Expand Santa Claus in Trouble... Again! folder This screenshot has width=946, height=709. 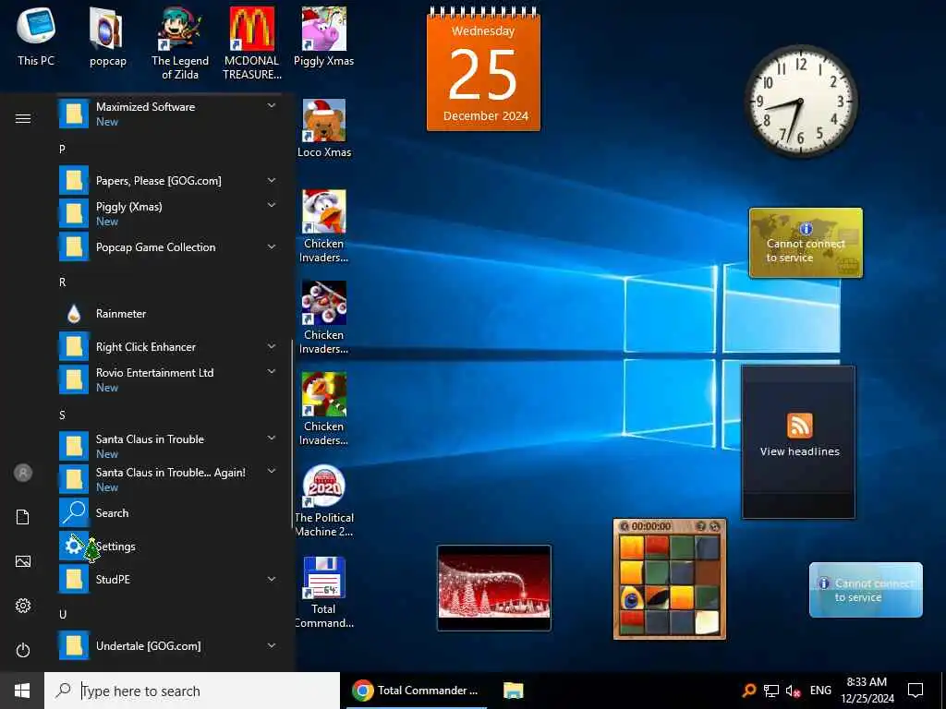(x=272, y=471)
